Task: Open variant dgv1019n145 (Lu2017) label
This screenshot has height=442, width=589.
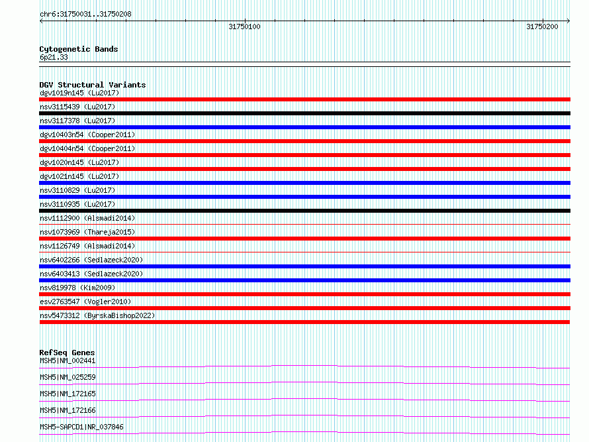Action: (79, 93)
